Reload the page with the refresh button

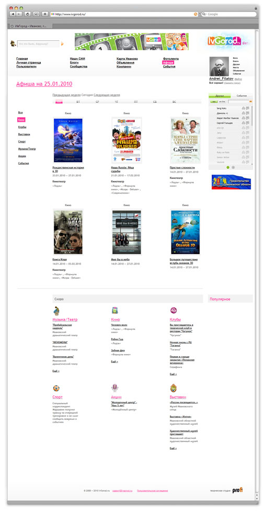28,14
